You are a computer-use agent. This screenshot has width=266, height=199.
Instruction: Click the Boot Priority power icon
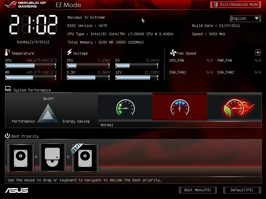coord(7,136)
